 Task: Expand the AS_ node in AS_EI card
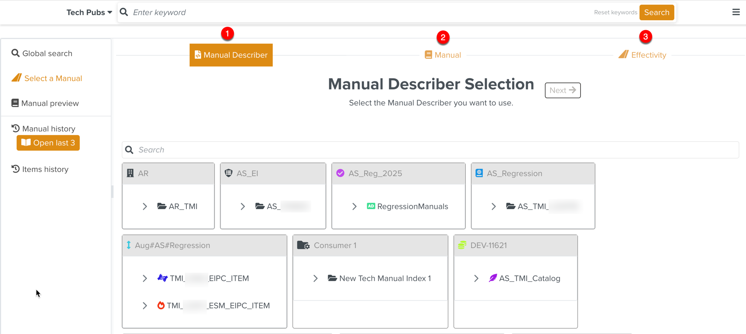coord(243,206)
